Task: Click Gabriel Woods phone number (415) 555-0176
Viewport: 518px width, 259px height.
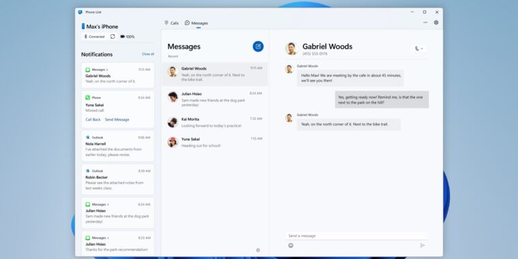Action: click(x=315, y=54)
